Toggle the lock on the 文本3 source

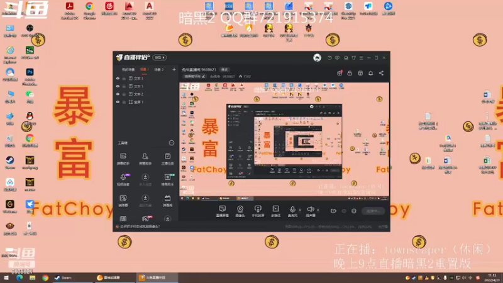[124, 78]
